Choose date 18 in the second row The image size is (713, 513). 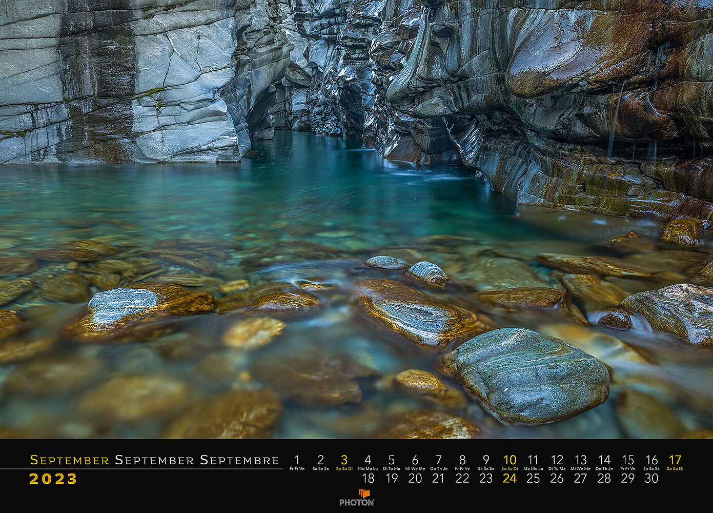(368, 478)
